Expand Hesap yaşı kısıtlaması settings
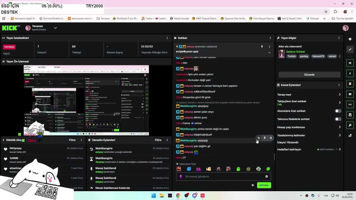 pyautogui.click(x=340, y=127)
